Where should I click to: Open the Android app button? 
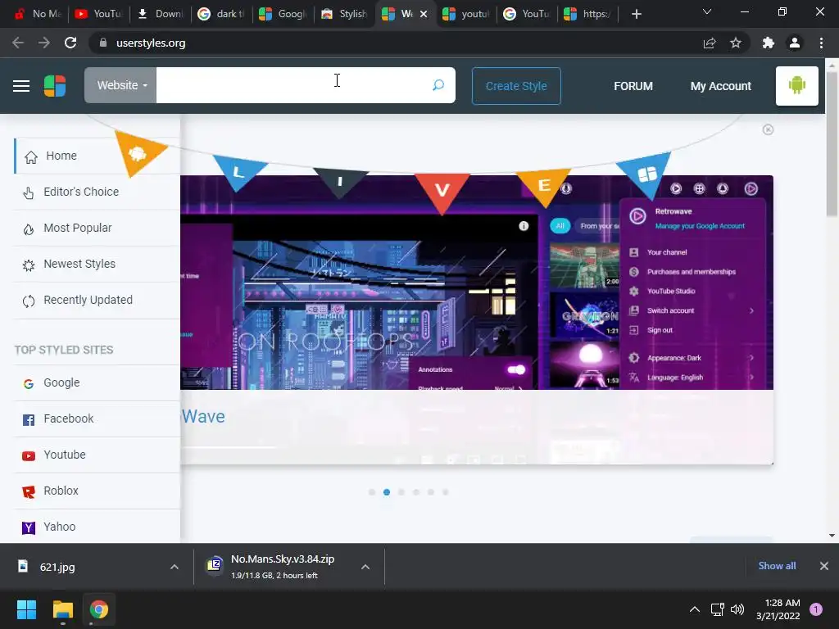(x=796, y=85)
